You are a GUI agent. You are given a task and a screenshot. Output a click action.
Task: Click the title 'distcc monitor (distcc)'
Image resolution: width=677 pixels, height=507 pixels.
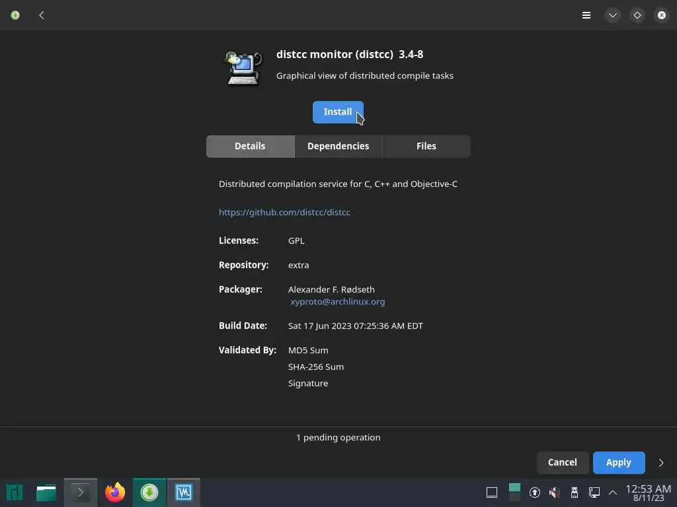tap(335, 54)
